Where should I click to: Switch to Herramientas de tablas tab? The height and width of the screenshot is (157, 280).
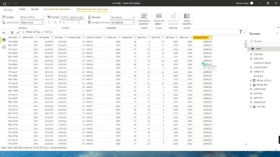pyautogui.click(x=57, y=9)
